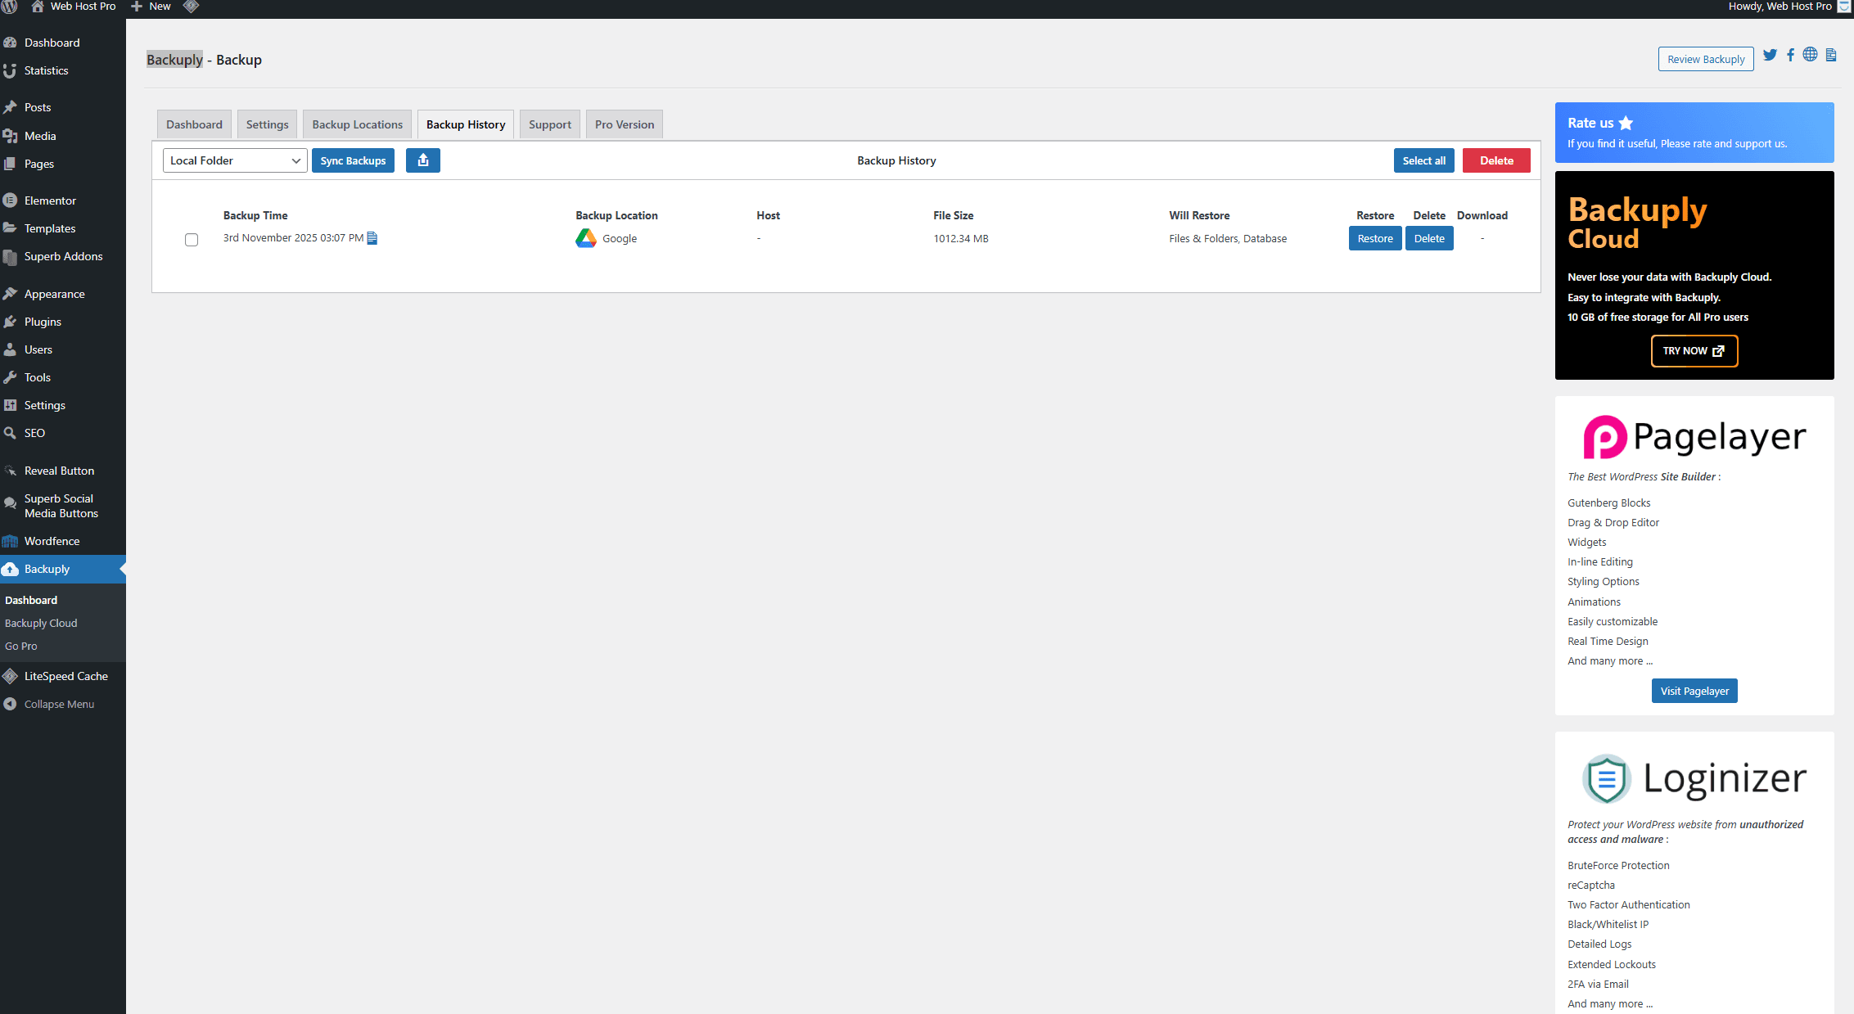Screen dimensions: 1854x1014
Task: Click the LiteSpeed icon in admin bar
Action: (x=191, y=7)
